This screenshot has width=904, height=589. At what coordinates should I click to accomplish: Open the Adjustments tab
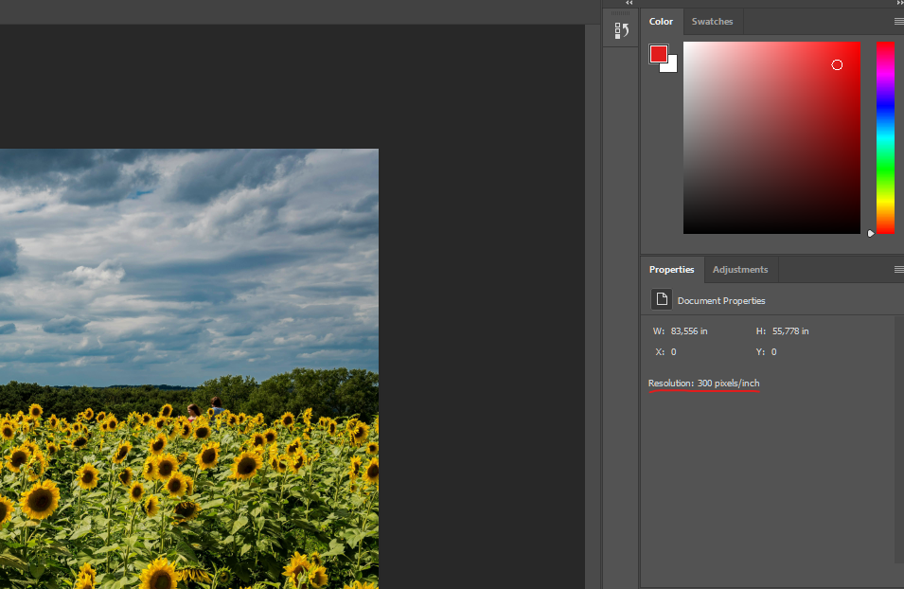click(x=740, y=269)
